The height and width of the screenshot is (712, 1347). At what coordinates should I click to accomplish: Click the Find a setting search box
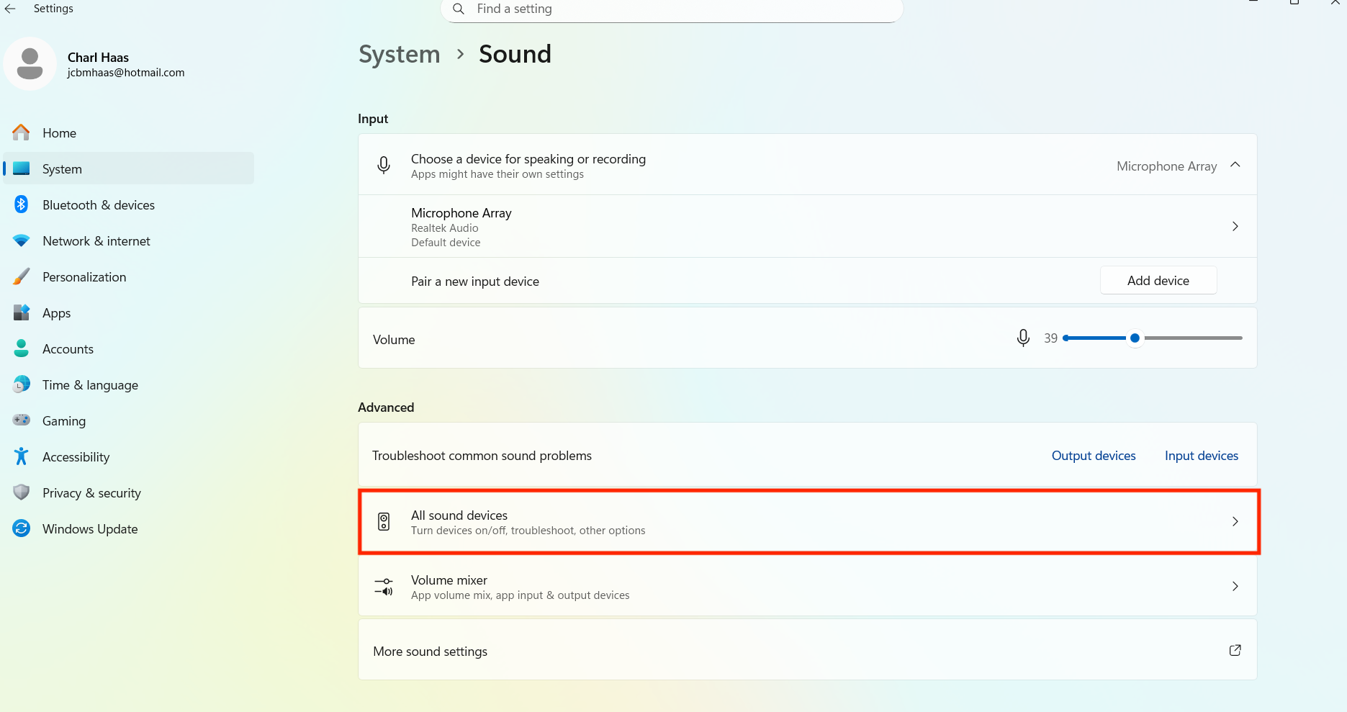click(x=670, y=9)
